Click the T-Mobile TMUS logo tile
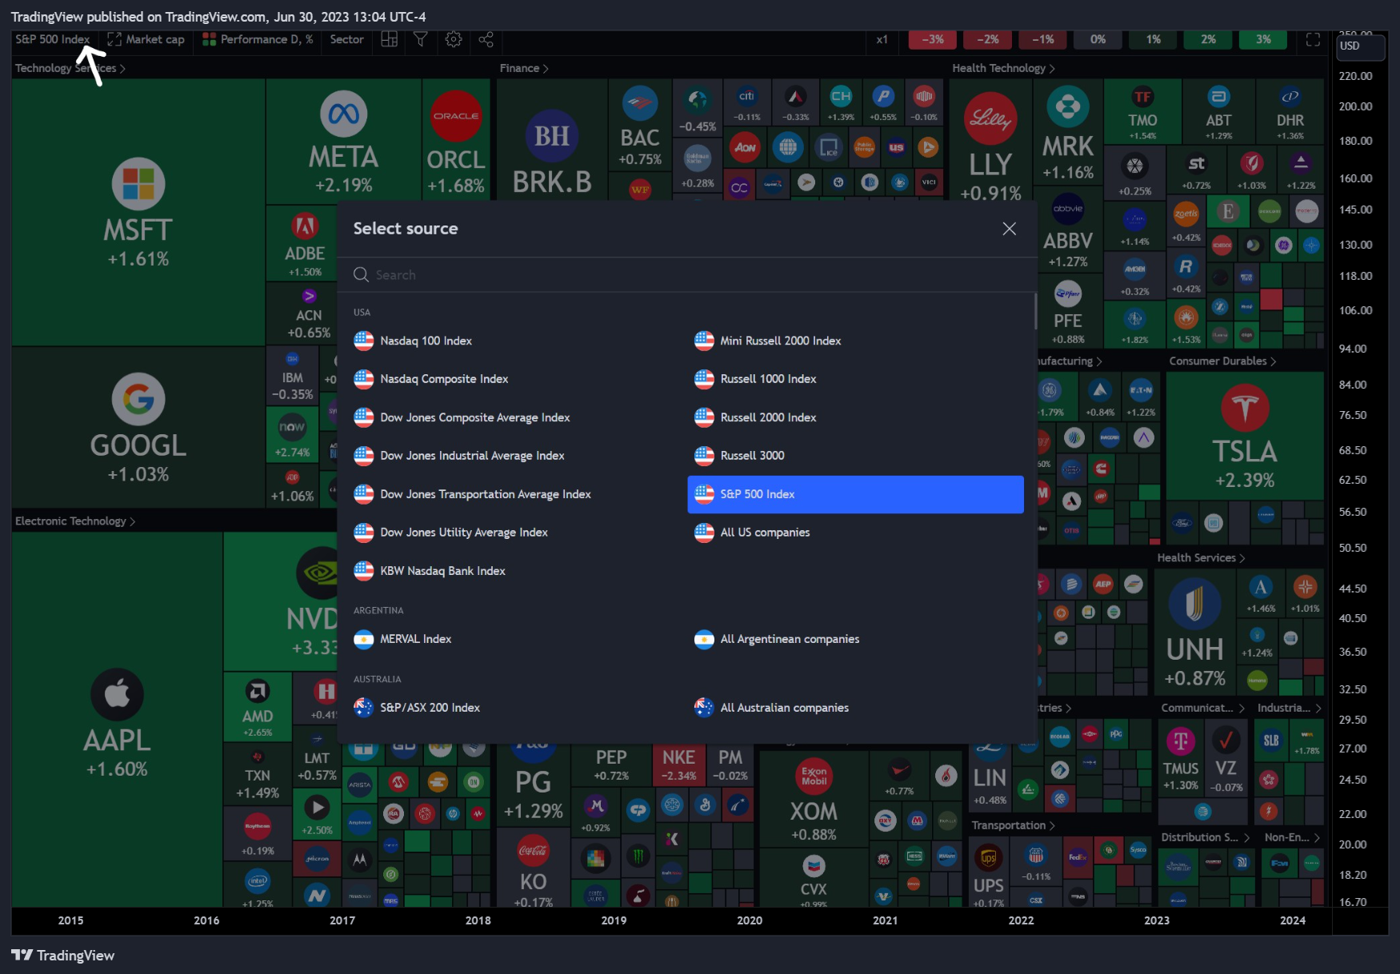This screenshot has height=974, width=1400. point(1181,741)
